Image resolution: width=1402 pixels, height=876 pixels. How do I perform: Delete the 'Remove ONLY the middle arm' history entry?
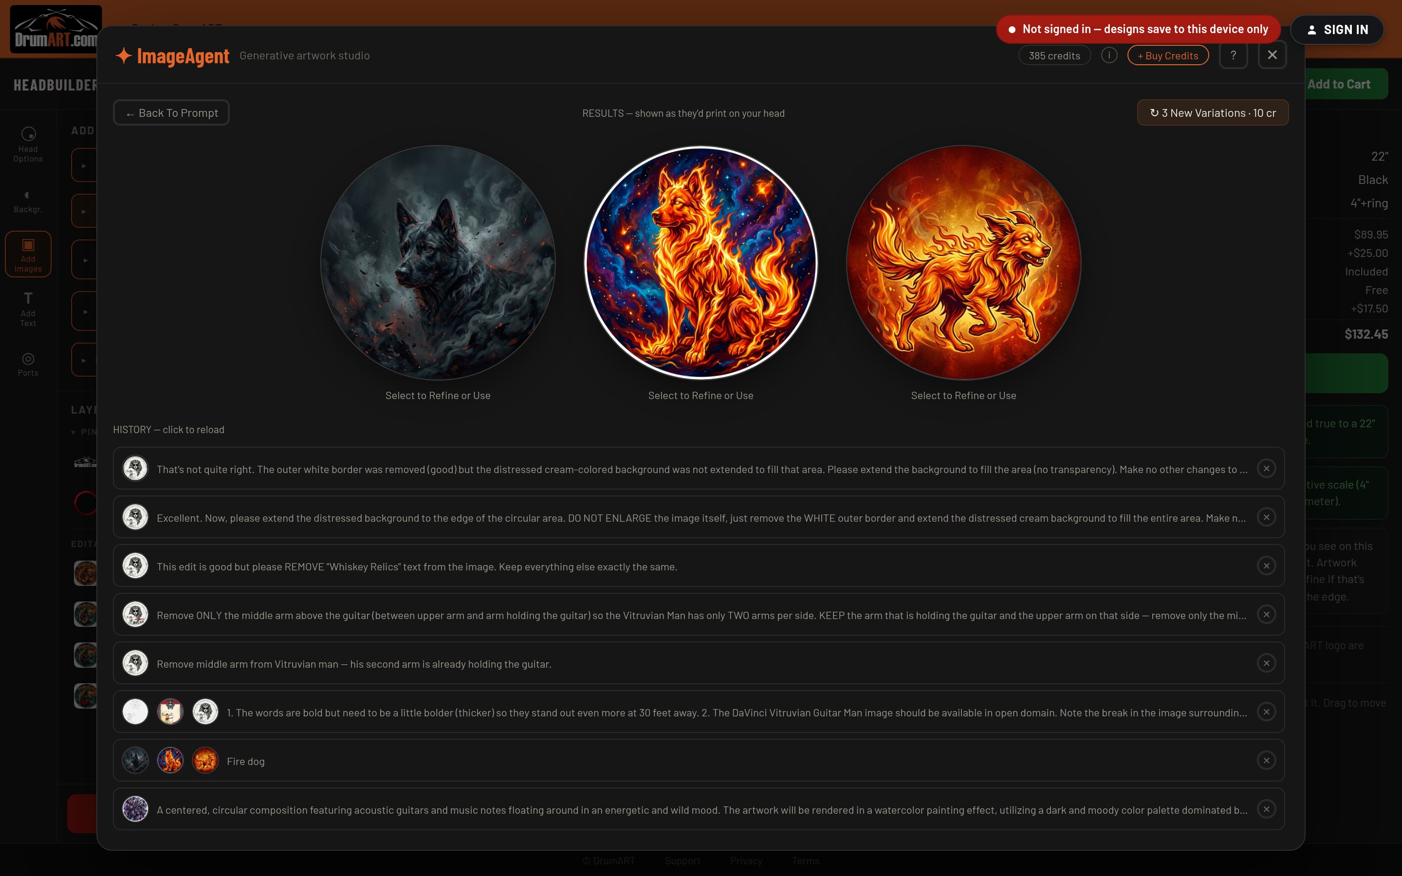click(x=1267, y=615)
